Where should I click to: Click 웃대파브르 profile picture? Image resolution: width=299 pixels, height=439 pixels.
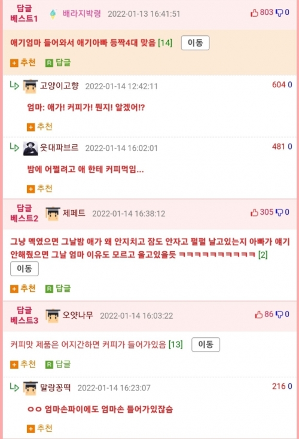[30, 148]
